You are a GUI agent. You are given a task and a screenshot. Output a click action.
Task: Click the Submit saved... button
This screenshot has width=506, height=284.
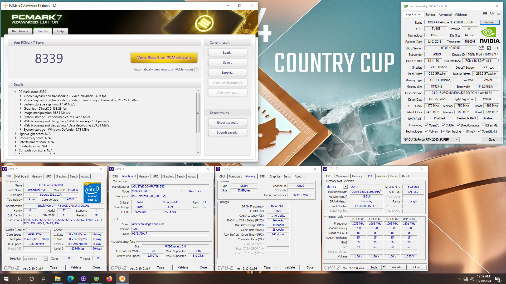(x=227, y=133)
